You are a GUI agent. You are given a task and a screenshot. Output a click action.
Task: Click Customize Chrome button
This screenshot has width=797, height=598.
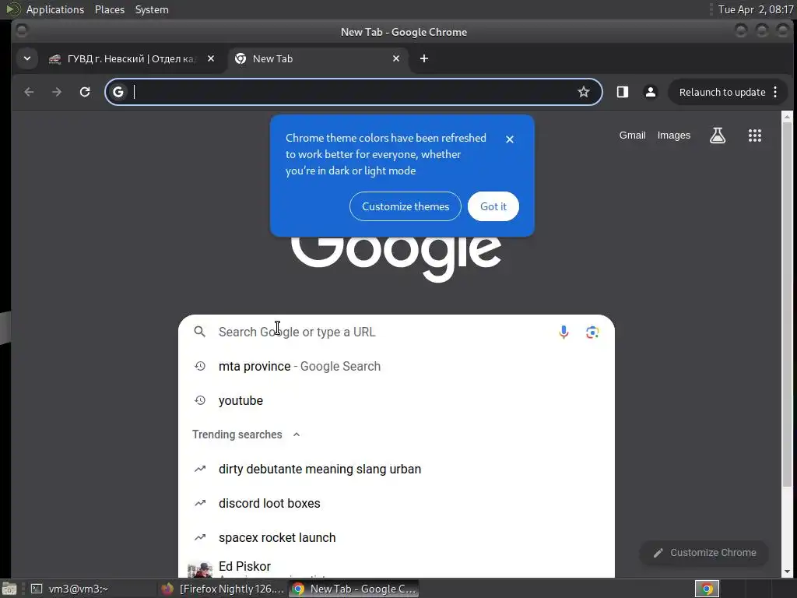tap(704, 553)
